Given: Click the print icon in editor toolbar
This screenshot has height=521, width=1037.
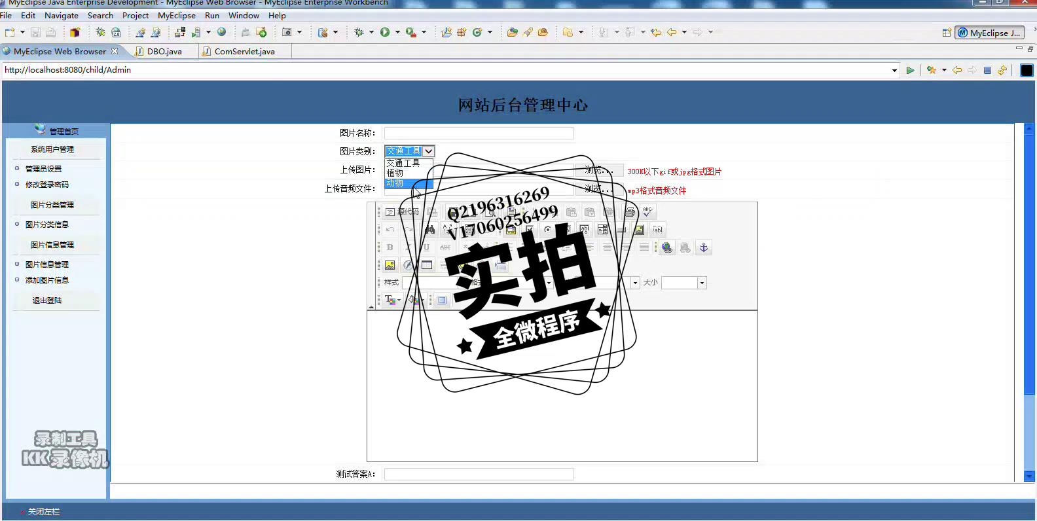Looking at the screenshot, I should click(629, 211).
